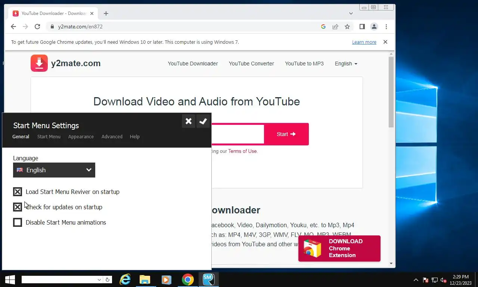
Task: Expand the taskbar address dropdown arrow
Action: coord(99,280)
